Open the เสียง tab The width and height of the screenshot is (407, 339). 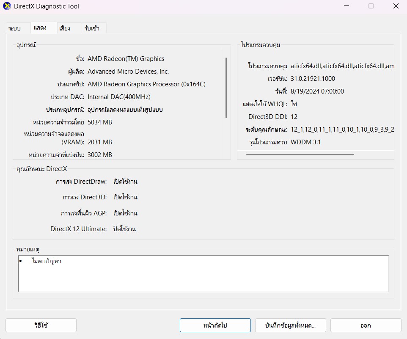click(65, 28)
